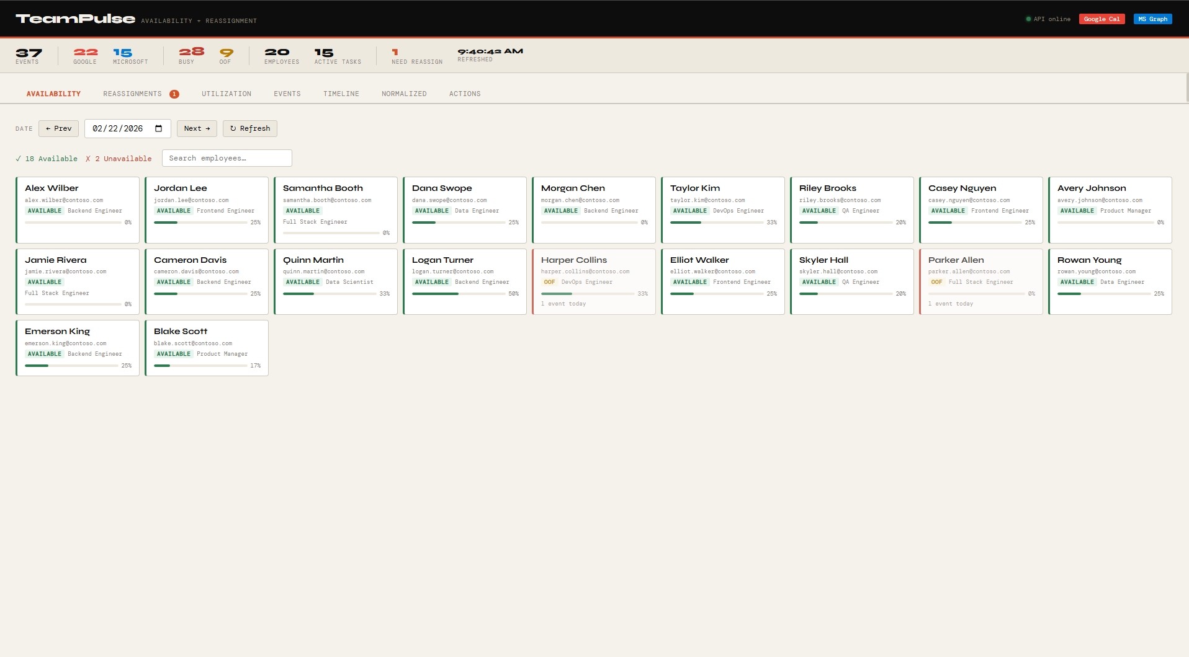Image resolution: width=1189 pixels, height=657 pixels.
Task: Click the 37 Events statistic
Action: 29,56
